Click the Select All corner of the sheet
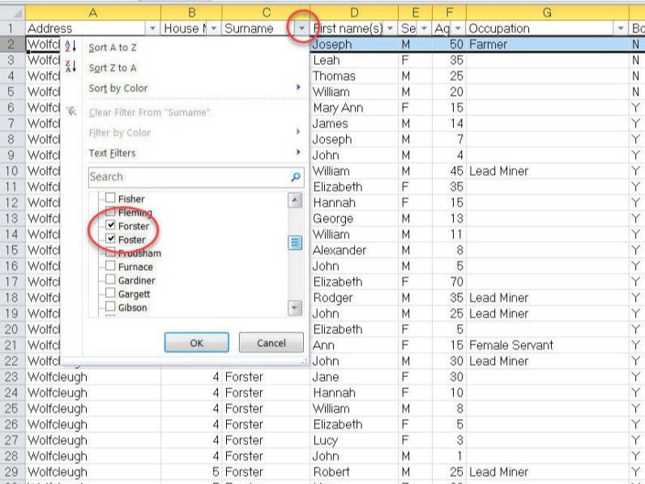645x484 pixels. [x=13, y=13]
